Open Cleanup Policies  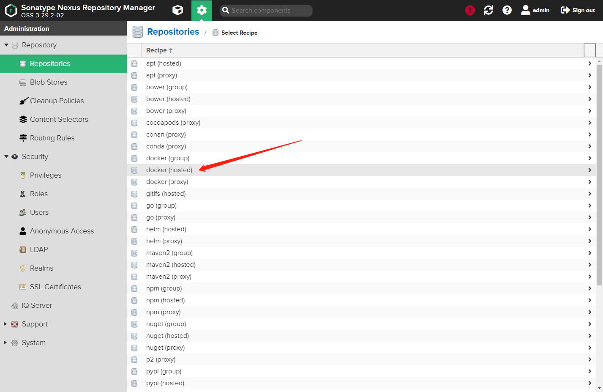[x=63, y=101]
